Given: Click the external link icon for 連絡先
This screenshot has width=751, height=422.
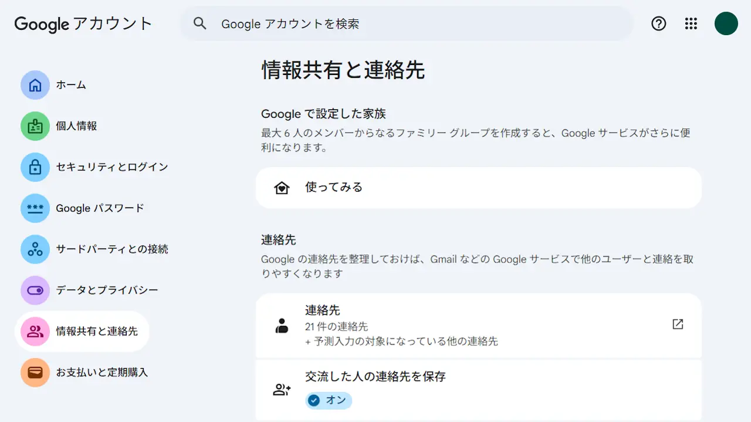Looking at the screenshot, I should tap(678, 324).
